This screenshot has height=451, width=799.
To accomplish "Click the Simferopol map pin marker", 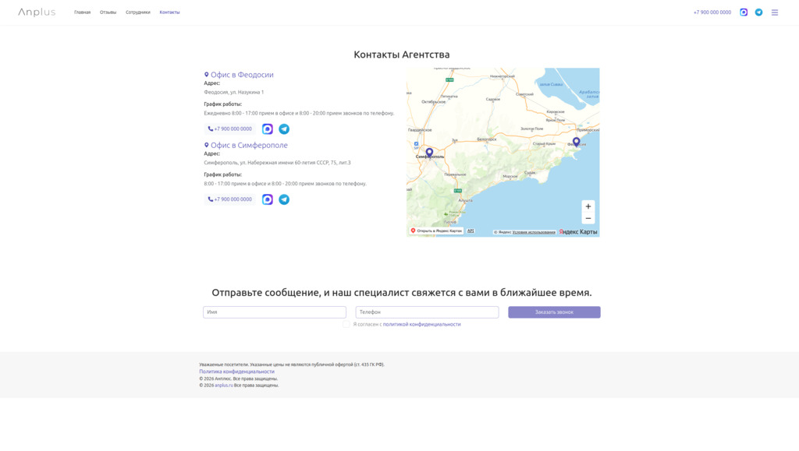I will pyautogui.click(x=429, y=152).
